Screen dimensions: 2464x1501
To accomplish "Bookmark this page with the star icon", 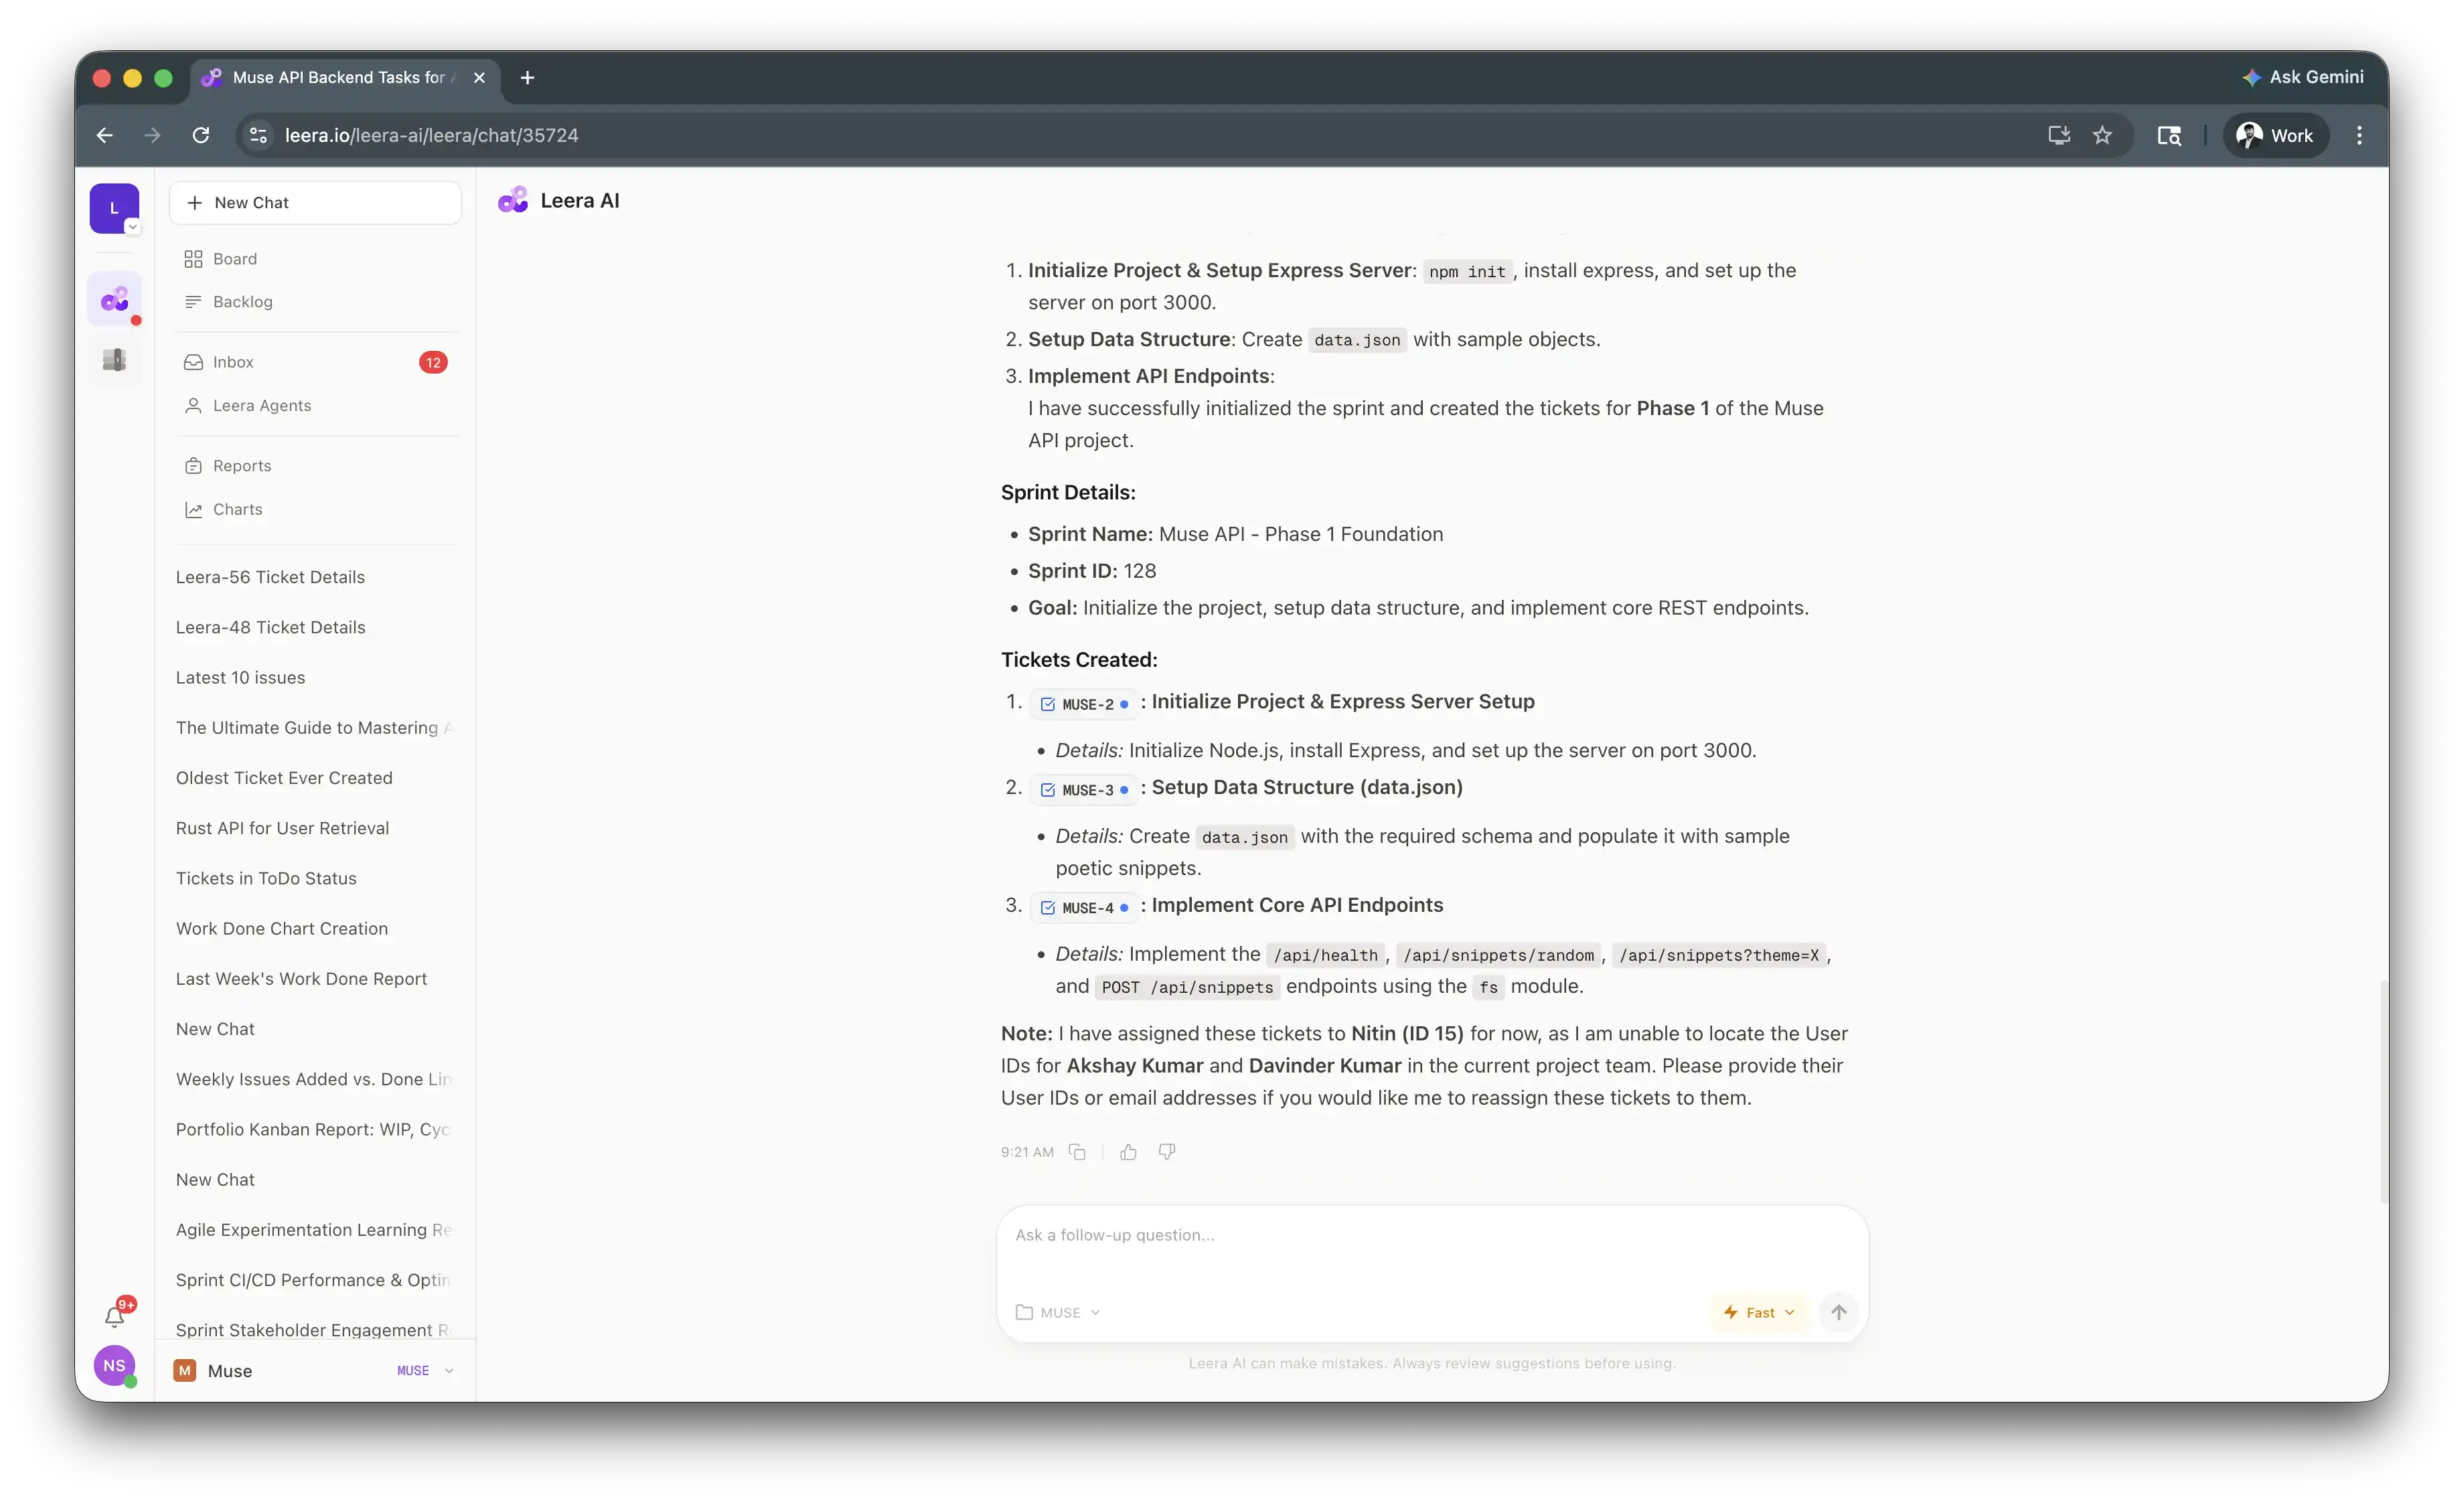I will [2102, 135].
